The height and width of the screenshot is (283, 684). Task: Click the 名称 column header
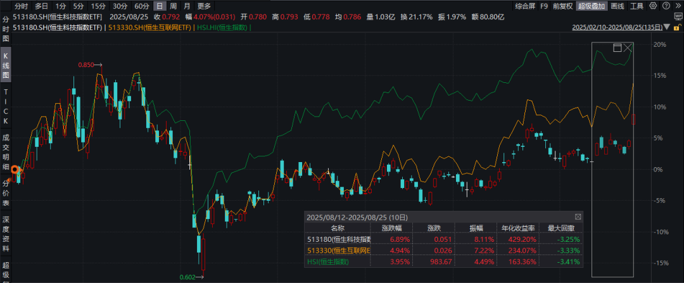337,228
